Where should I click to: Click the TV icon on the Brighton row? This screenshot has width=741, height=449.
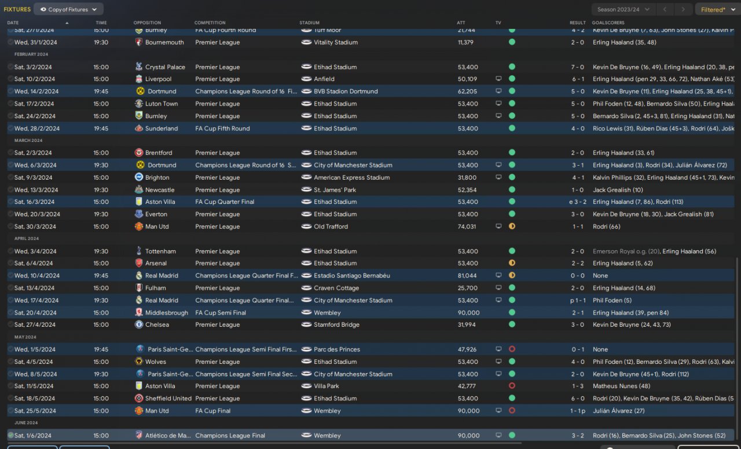click(x=498, y=177)
